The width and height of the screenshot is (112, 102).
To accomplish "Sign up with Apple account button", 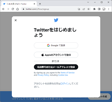I will pyautogui.click(x=56, y=55).
